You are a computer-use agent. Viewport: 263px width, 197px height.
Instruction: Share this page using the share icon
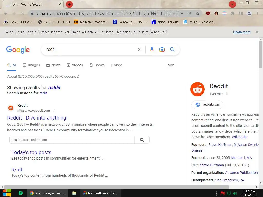[x=190, y=13]
